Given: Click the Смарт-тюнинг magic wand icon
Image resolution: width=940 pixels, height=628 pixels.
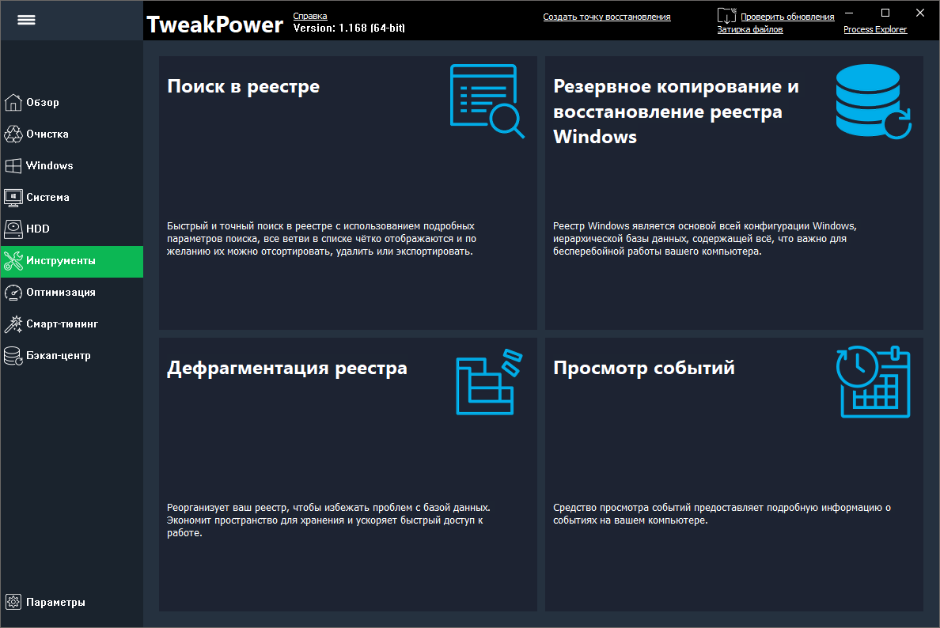Looking at the screenshot, I should click(x=13, y=324).
